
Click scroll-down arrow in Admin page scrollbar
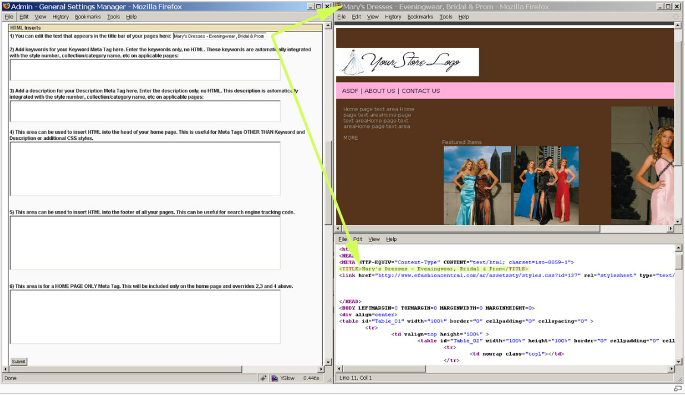[328, 362]
